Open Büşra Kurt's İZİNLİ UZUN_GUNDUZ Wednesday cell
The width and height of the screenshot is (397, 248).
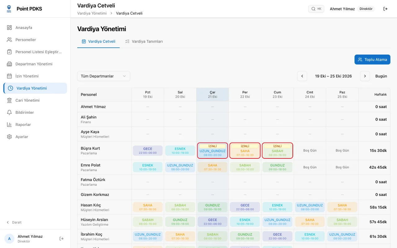[x=212, y=151]
